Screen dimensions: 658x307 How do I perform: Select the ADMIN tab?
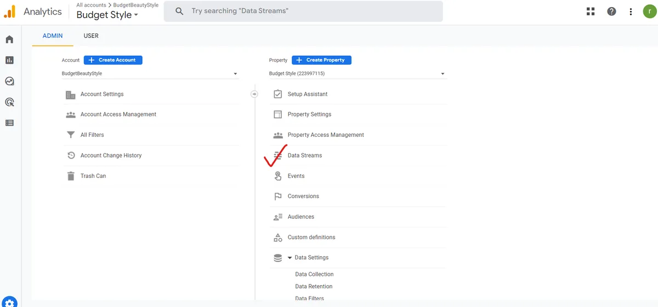tap(53, 36)
